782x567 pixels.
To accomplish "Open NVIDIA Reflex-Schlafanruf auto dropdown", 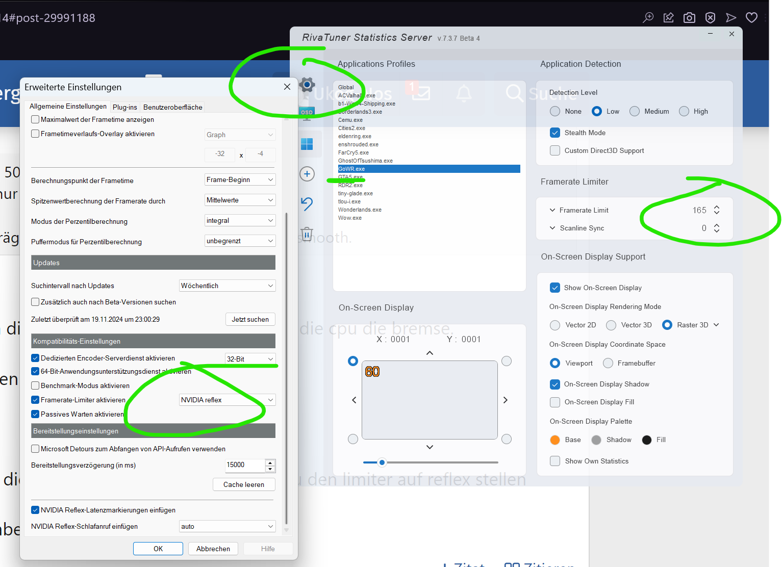I will pos(228,526).
